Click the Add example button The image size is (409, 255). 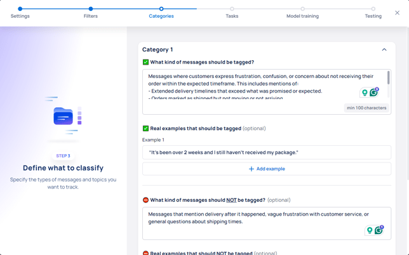[x=267, y=169]
